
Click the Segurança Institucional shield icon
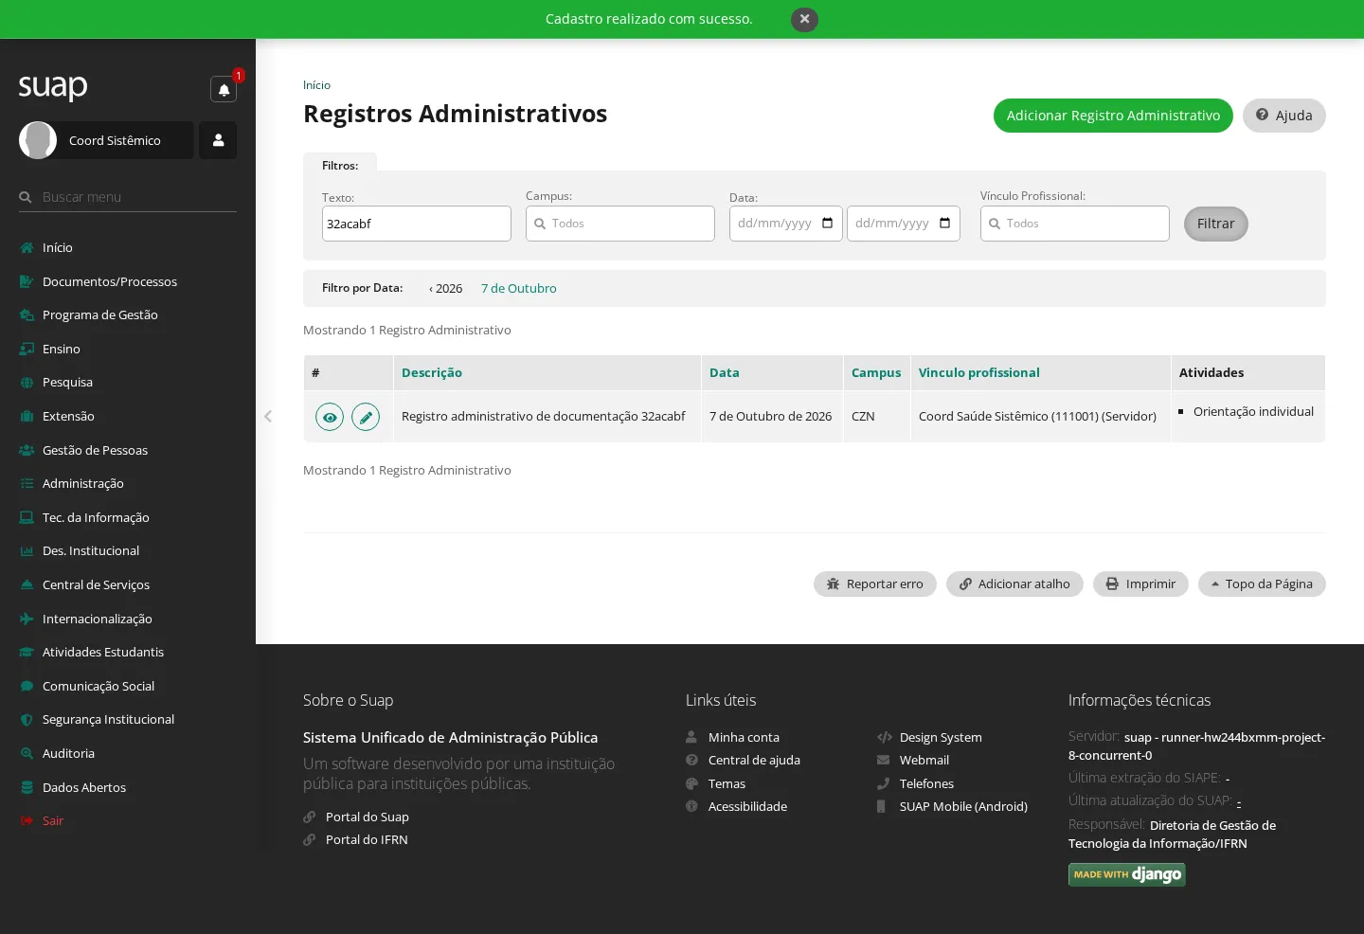point(27,720)
